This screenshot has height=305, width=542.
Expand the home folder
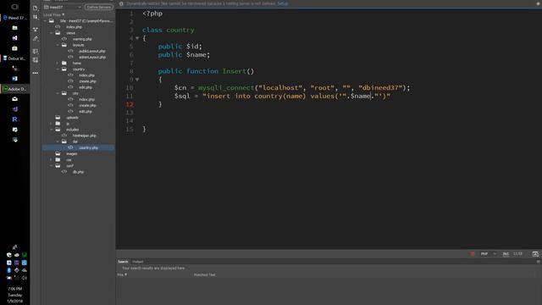(58, 63)
